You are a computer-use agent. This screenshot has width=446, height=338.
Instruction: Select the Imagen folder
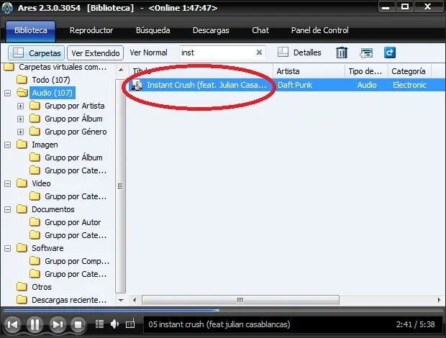point(45,145)
